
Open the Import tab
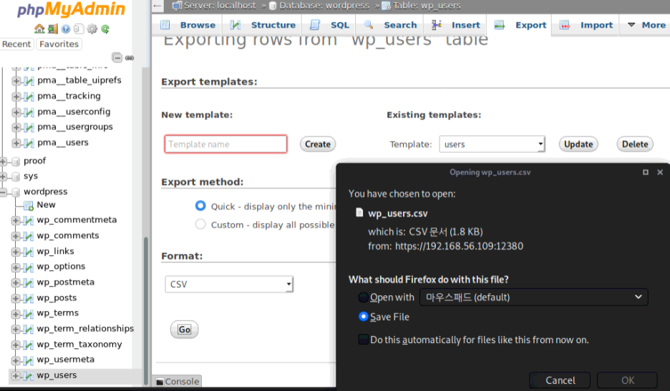coord(587,25)
